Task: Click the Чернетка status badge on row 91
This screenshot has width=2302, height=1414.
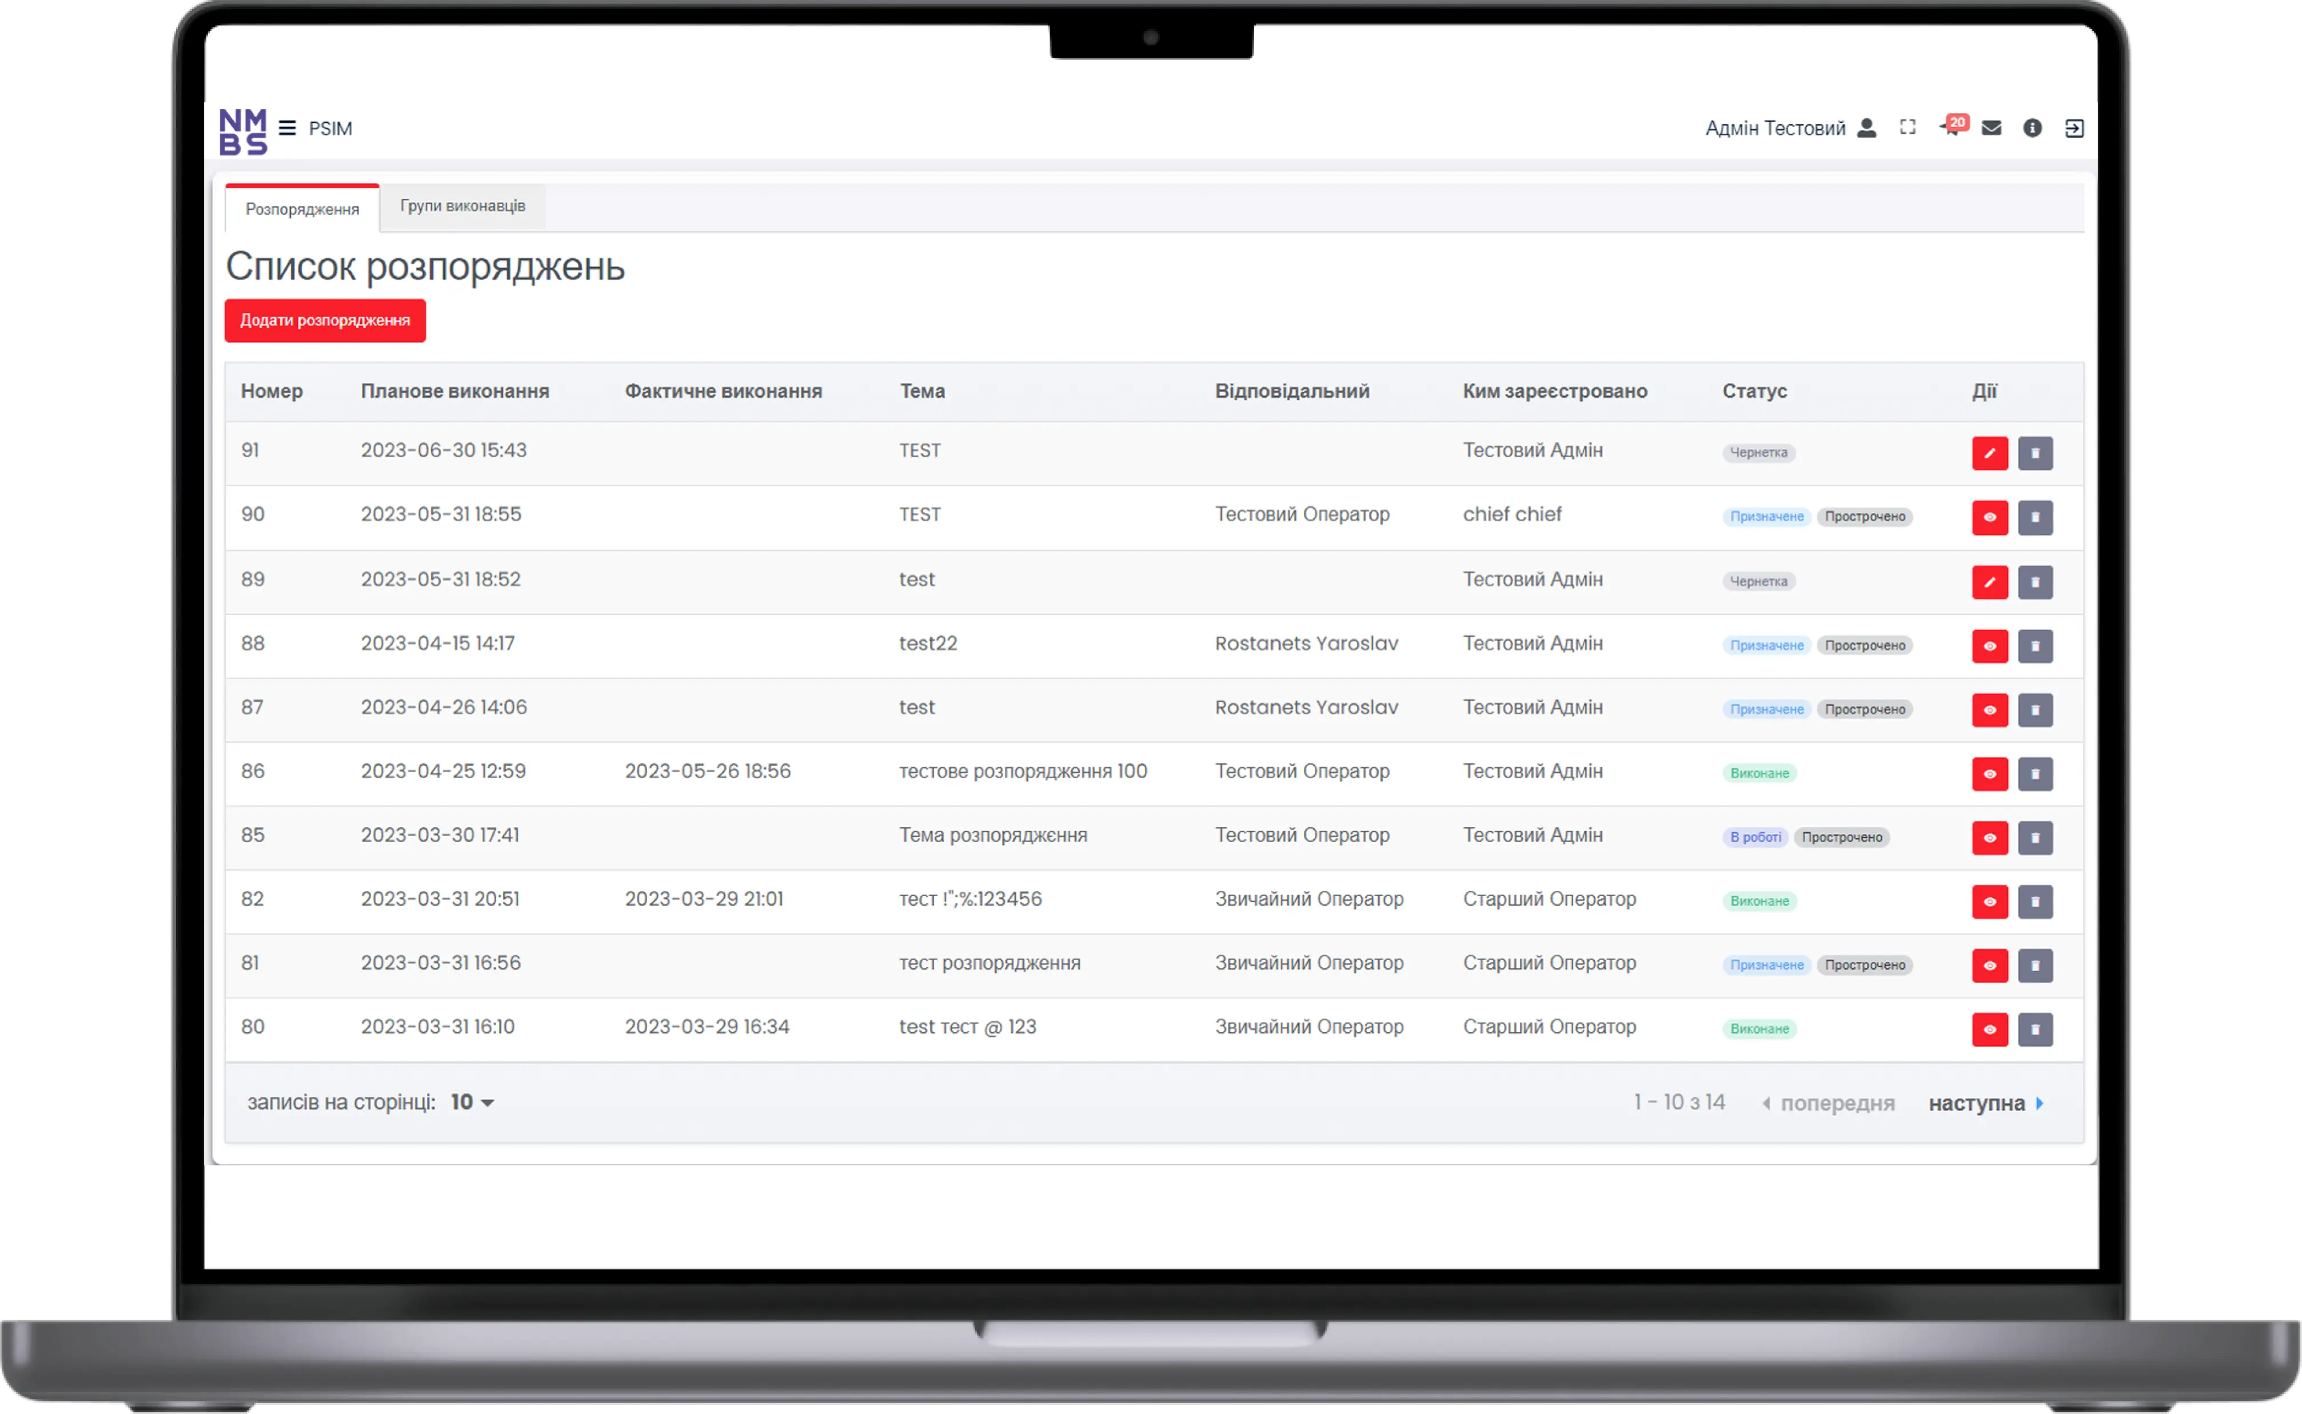Action: click(1758, 453)
